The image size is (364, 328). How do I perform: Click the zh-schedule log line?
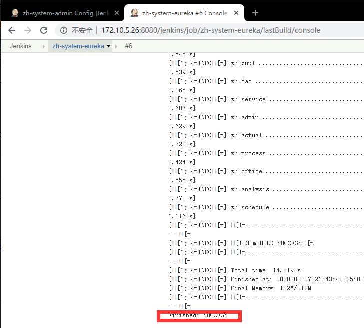click(266, 207)
